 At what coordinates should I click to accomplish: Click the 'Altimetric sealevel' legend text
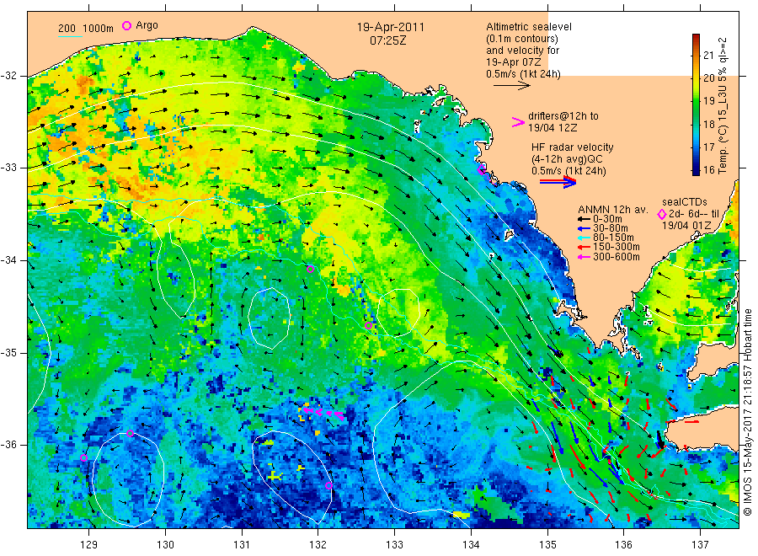529,27
